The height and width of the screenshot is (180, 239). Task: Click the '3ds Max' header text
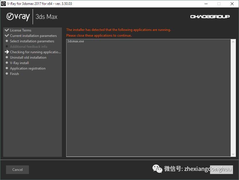[x=46, y=17]
